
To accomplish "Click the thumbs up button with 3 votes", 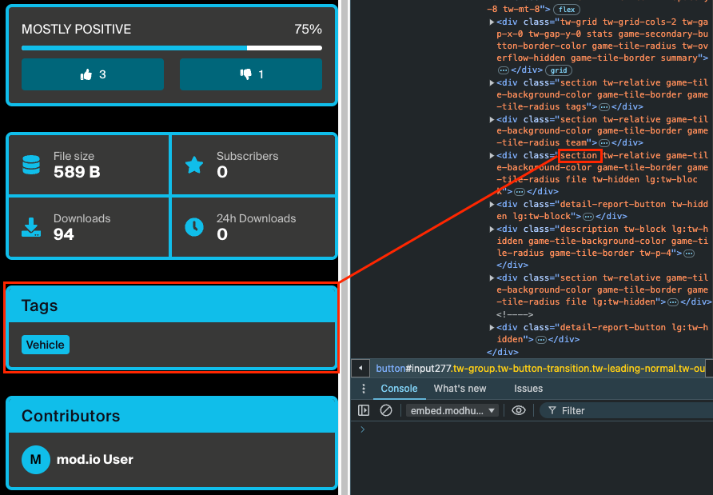I will [92, 74].
